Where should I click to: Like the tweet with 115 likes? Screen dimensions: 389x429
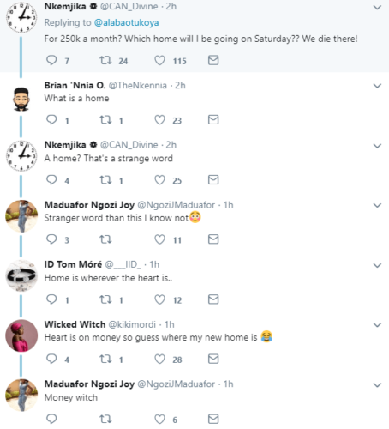point(159,60)
